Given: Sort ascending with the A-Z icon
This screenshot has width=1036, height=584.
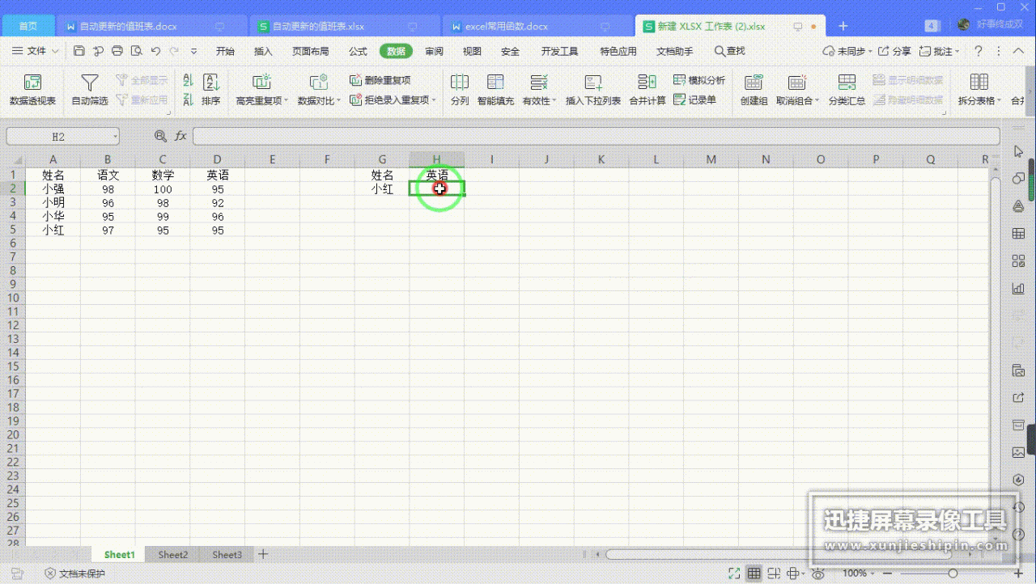Looking at the screenshot, I should (188, 81).
